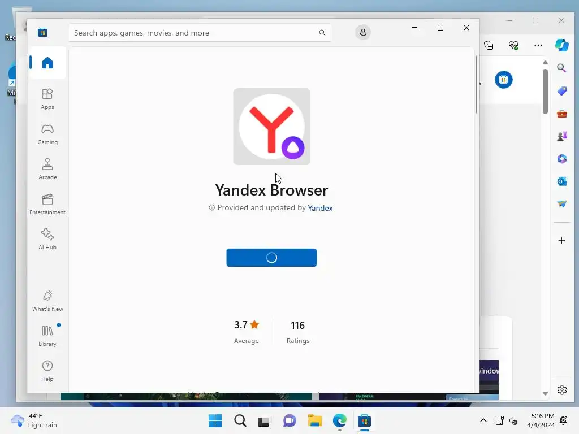Click the Microsoft Store logo icon
Image resolution: width=579 pixels, height=434 pixels.
point(42,32)
